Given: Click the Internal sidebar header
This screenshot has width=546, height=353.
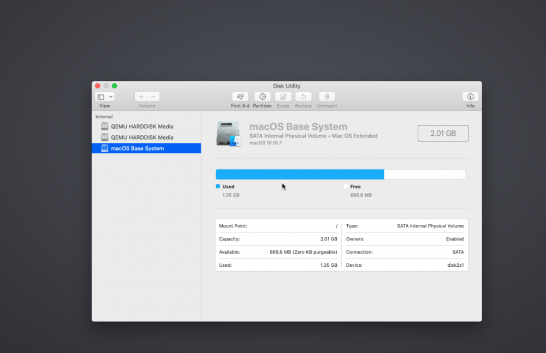Looking at the screenshot, I should coord(104,117).
